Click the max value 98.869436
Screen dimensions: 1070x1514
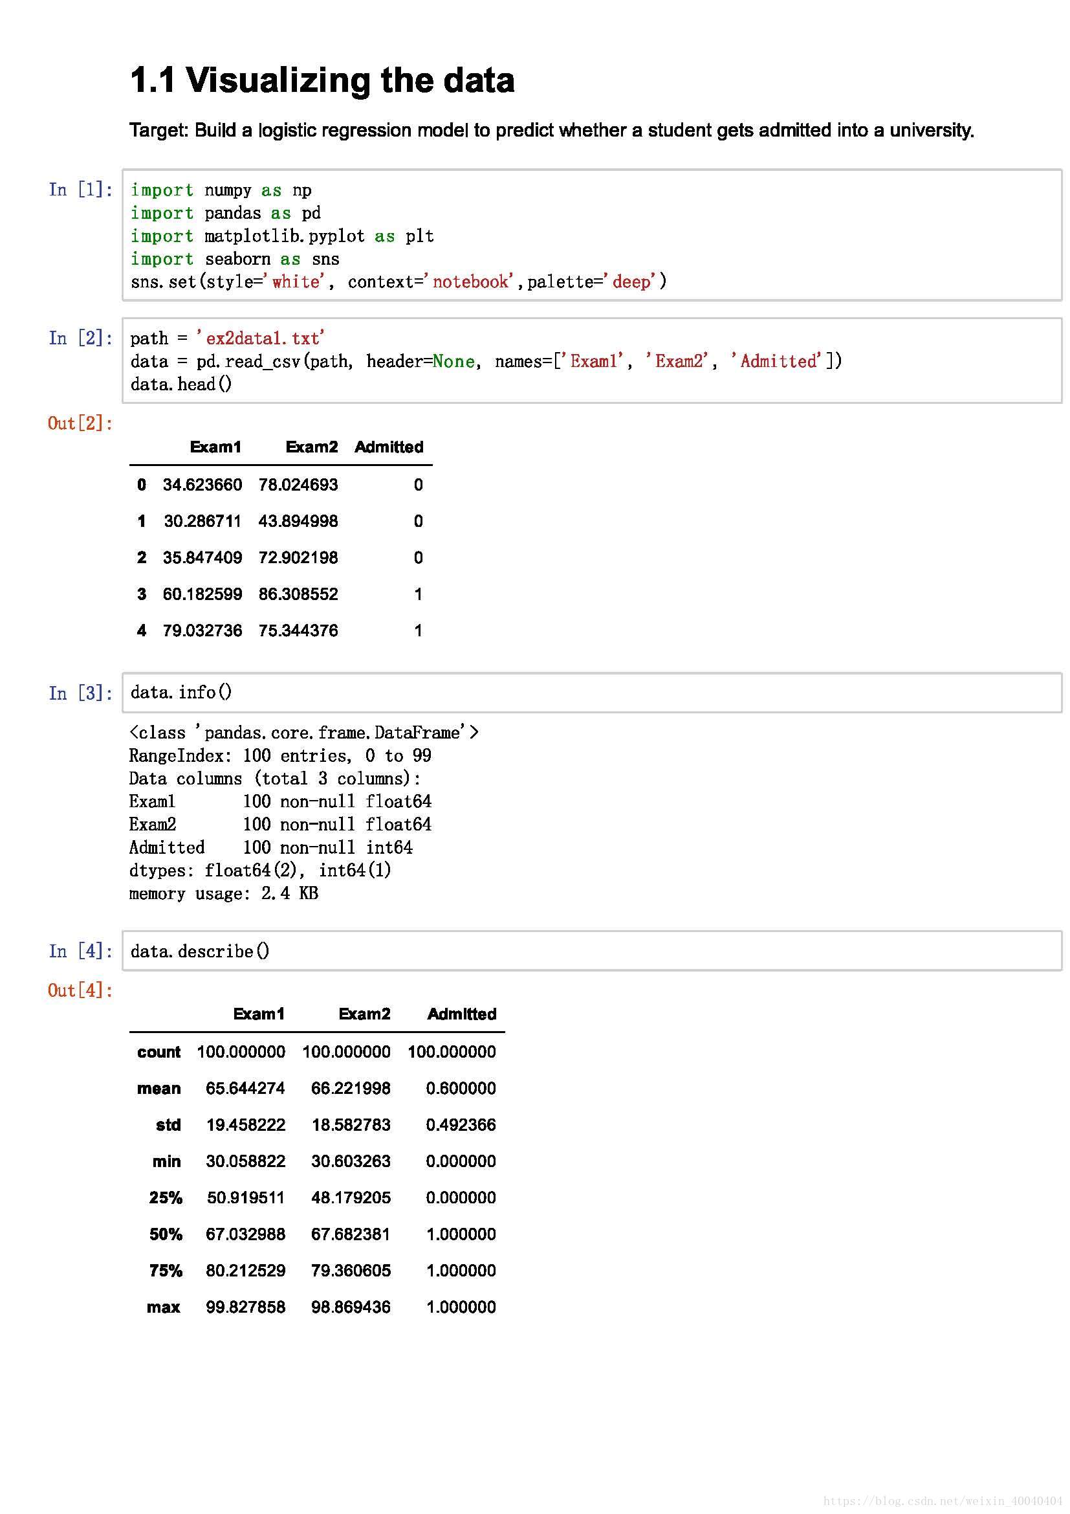pyautogui.click(x=351, y=1307)
